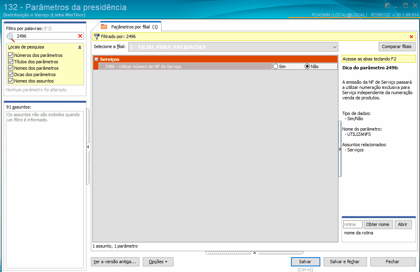Screen dimensions: 420x272
Task: Click the magnifier search icon
Action: (10, 37)
